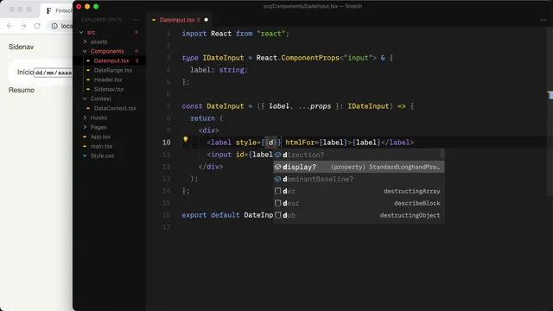
Task: Click the lightbulb quick-fix icon on line 10
Action: (x=186, y=140)
